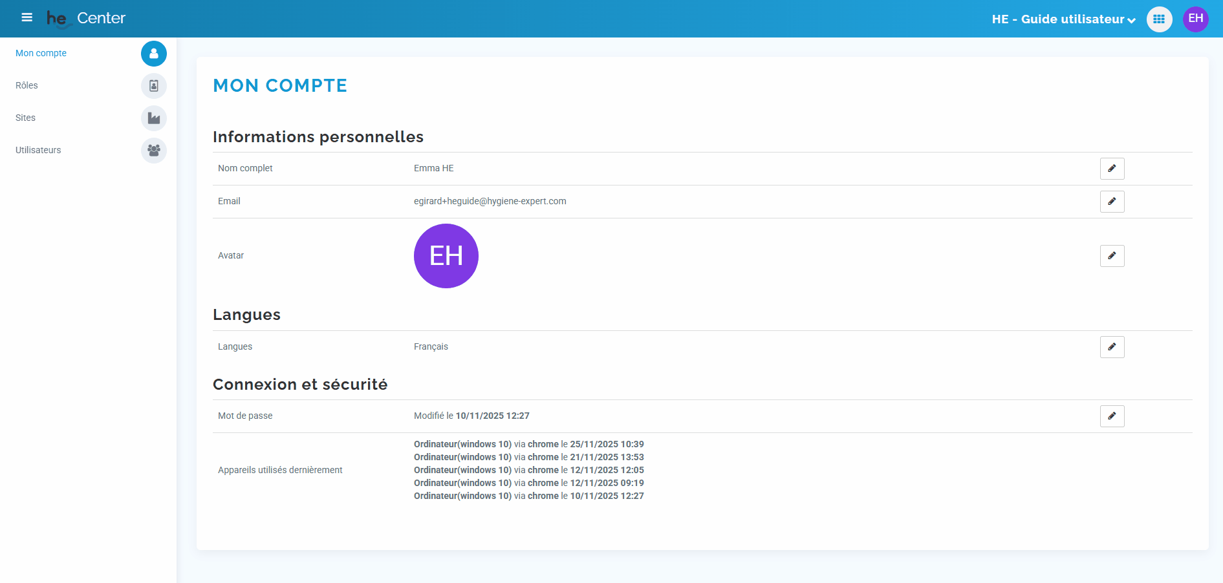This screenshot has width=1223, height=583.
Task: Select Mon compte in sidebar
Action: tap(41, 53)
